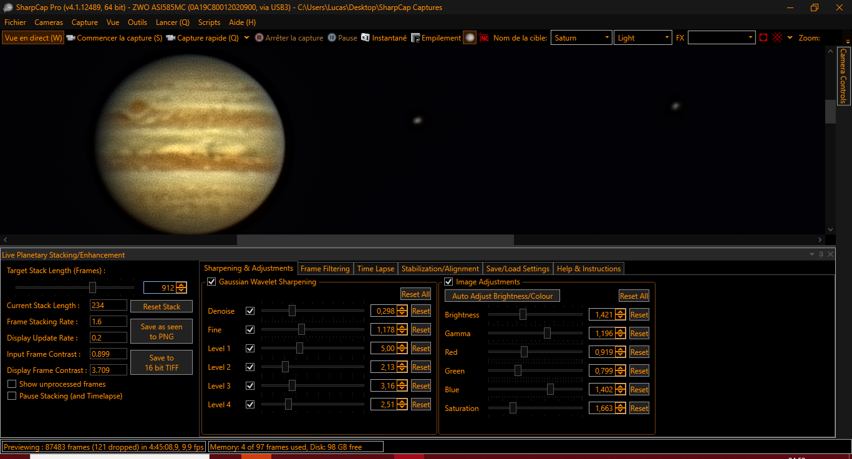Click the horizontal scrollbar under the image

pyautogui.click(x=375, y=239)
